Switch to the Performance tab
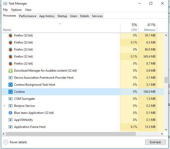 pos(28,16)
